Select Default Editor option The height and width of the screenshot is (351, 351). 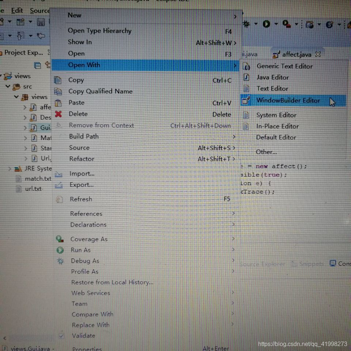[x=293, y=137]
